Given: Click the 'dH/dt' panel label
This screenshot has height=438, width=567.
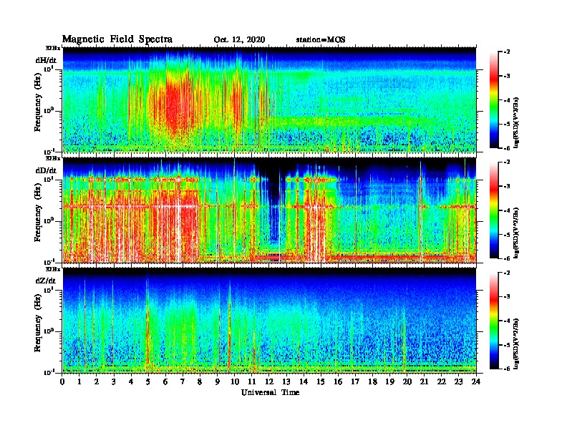Looking at the screenshot, I should tap(46, 60).
